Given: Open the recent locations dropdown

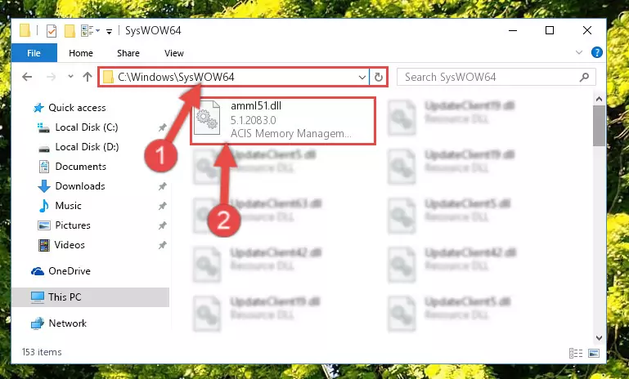Looking at the screenshot, I should 70,76.
